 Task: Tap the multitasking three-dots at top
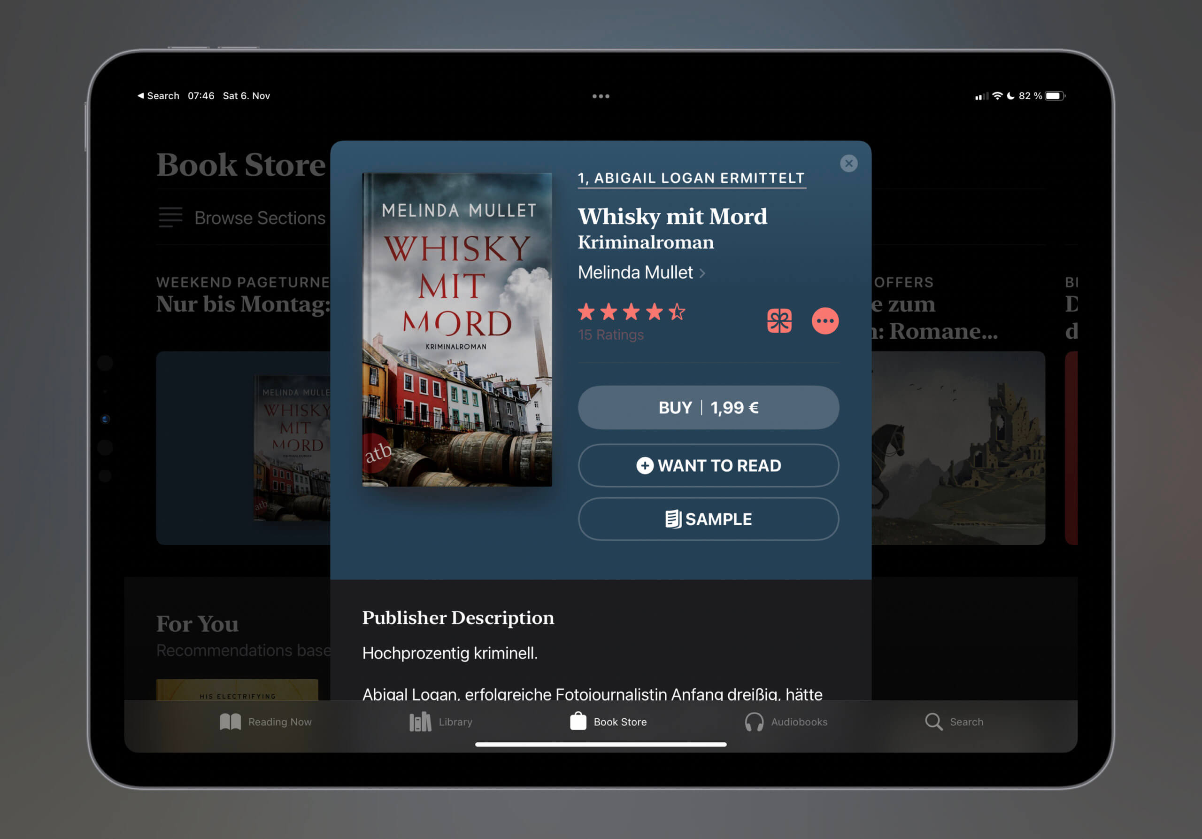(x=601, y=96)
